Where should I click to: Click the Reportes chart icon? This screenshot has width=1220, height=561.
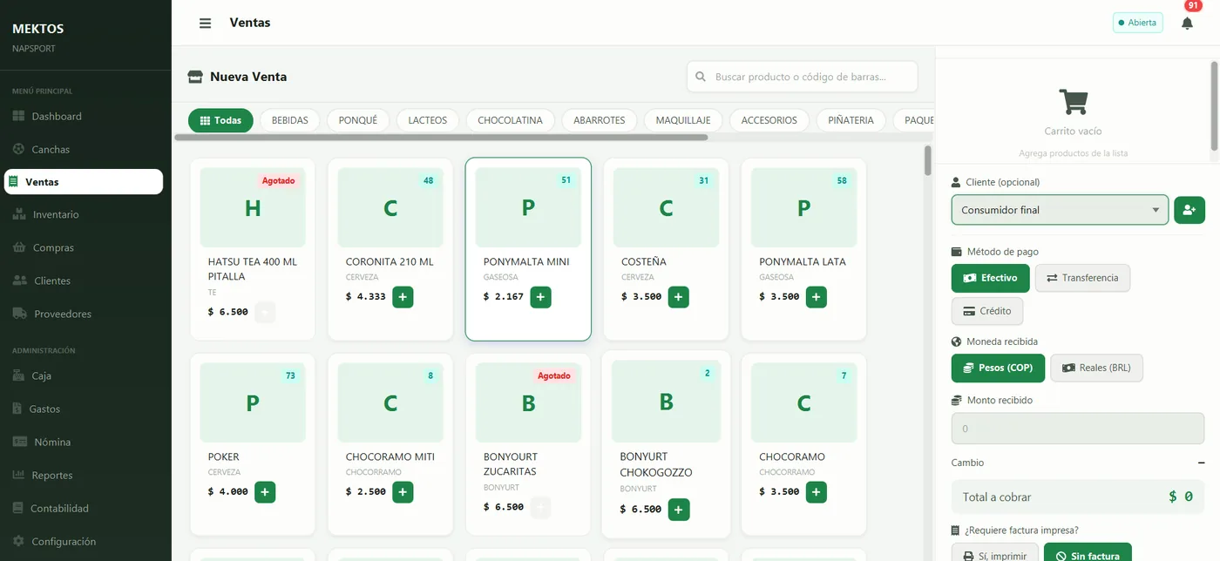[x=19, y=475]
